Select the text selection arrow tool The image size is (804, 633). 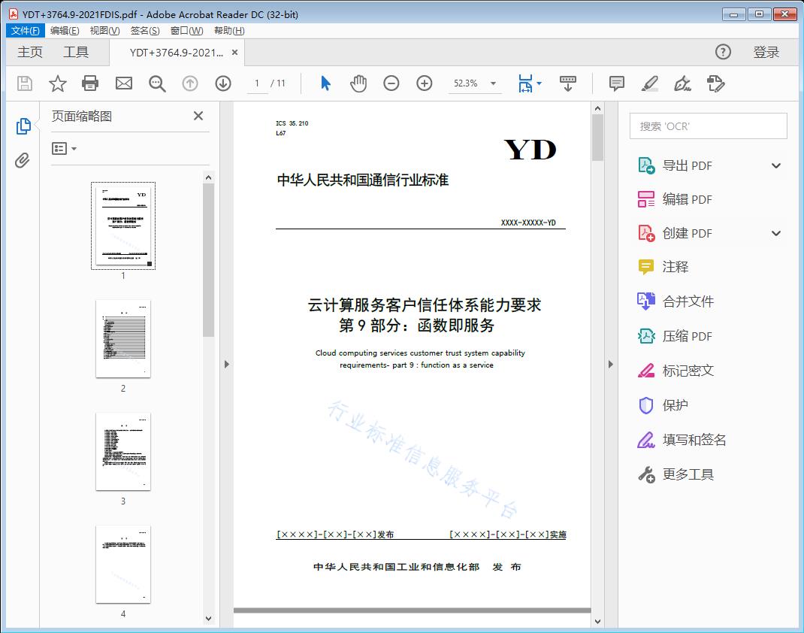325,83
